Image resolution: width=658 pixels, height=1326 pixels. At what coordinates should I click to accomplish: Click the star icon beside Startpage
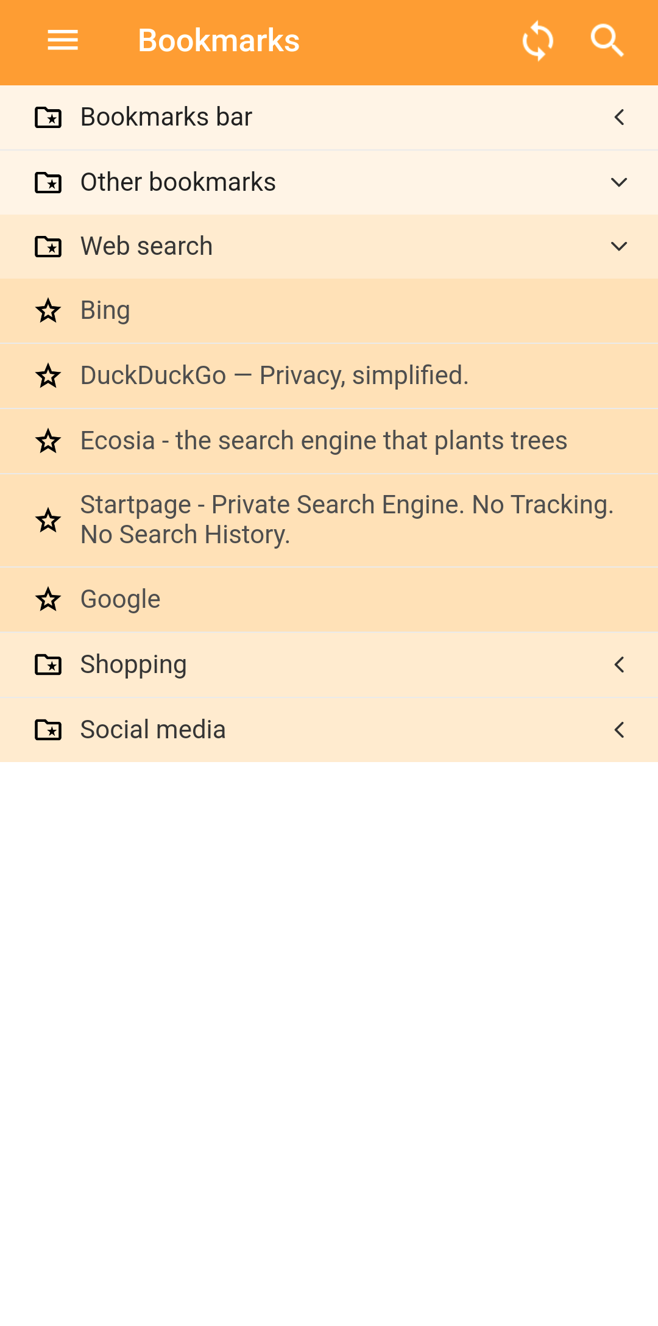pyautogui.click(x=48, y=521)
